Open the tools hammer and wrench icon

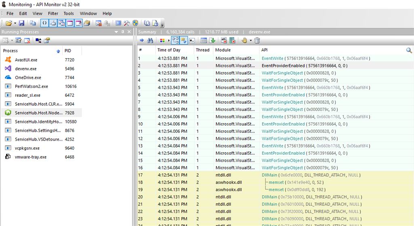pos(127,23)
